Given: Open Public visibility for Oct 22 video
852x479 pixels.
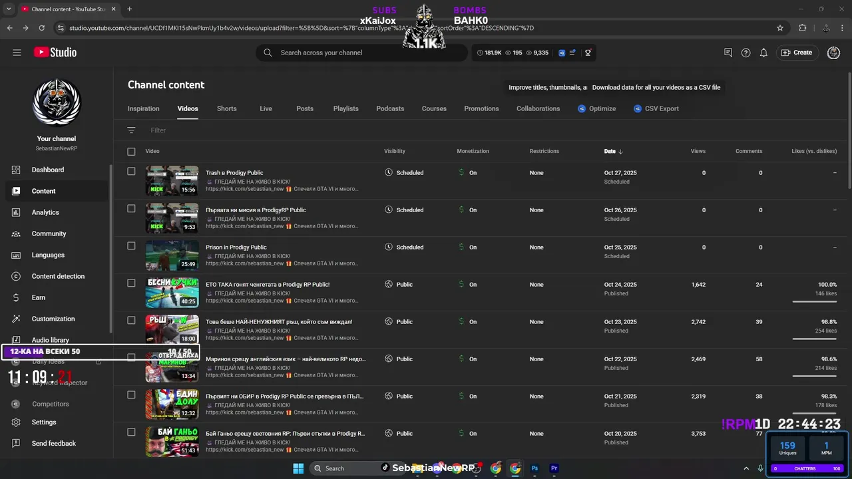Looking at the screenshot, I should tap(399, 359).
